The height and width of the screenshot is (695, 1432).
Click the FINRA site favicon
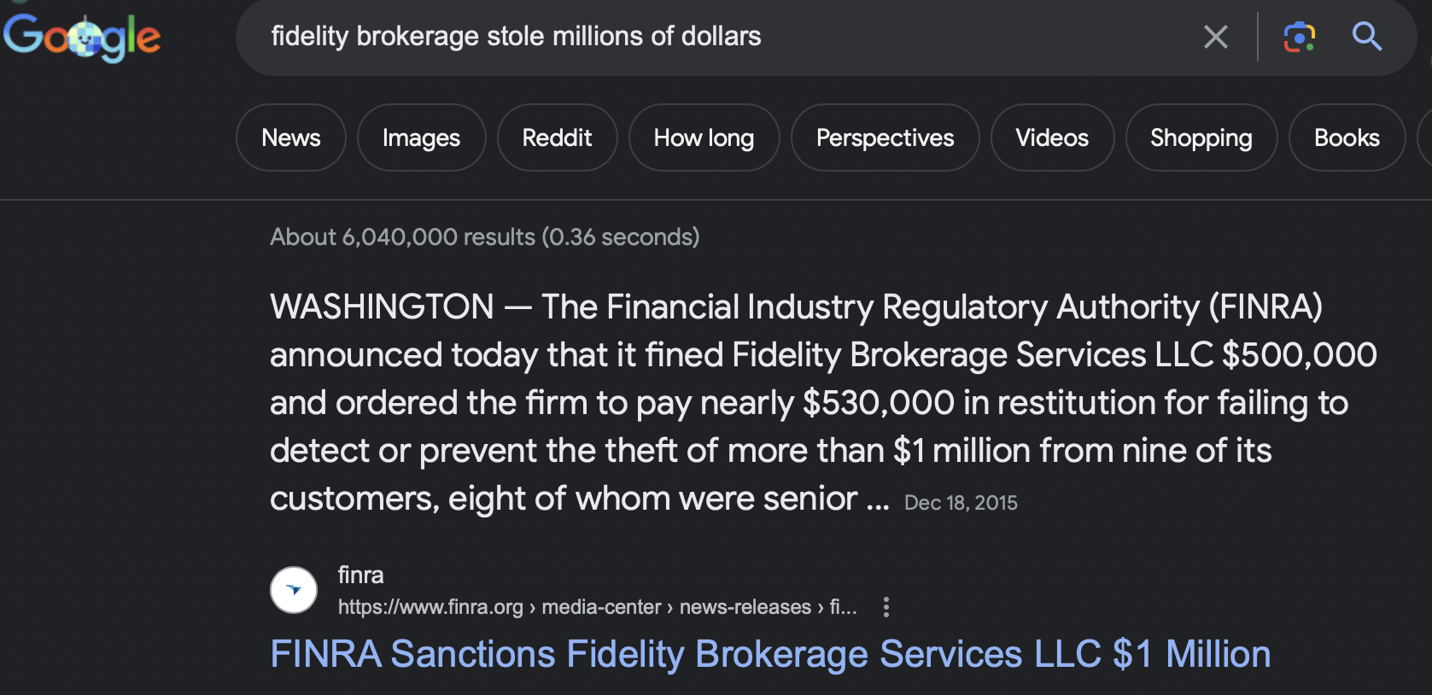[294, 590]
